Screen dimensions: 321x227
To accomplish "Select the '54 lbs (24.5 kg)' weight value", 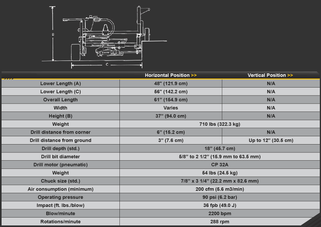I will [220, 173].
